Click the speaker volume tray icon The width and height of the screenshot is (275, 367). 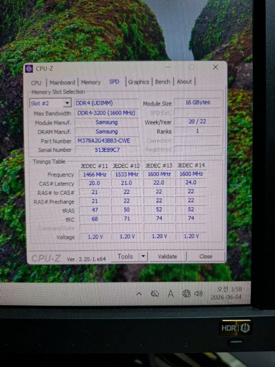tap(198, 293)
